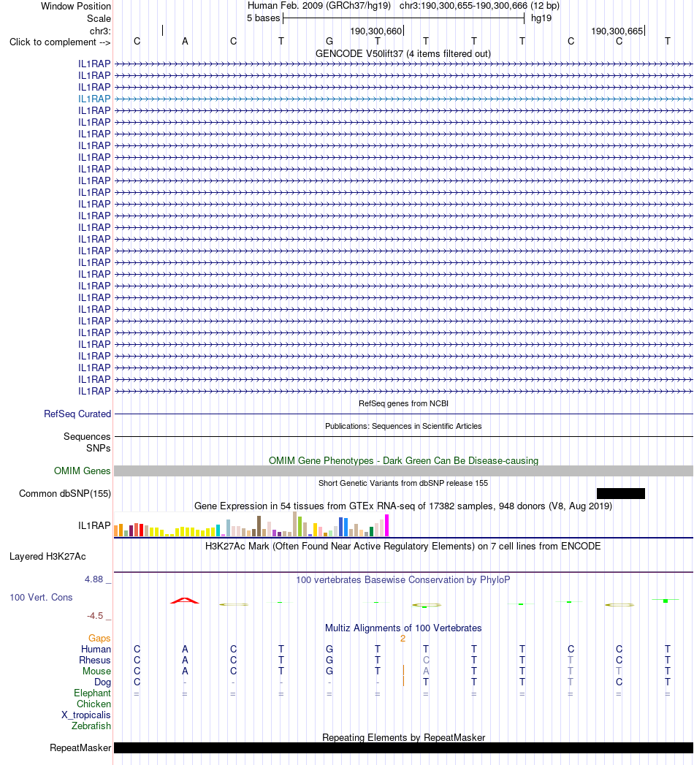Click 'Multiz Alignments of 100 Vertebrates' title
The image size is (694, 765).
point(403,628)
